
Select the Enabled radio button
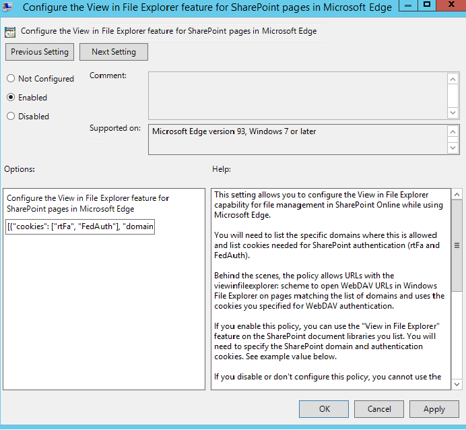(11, 97)
